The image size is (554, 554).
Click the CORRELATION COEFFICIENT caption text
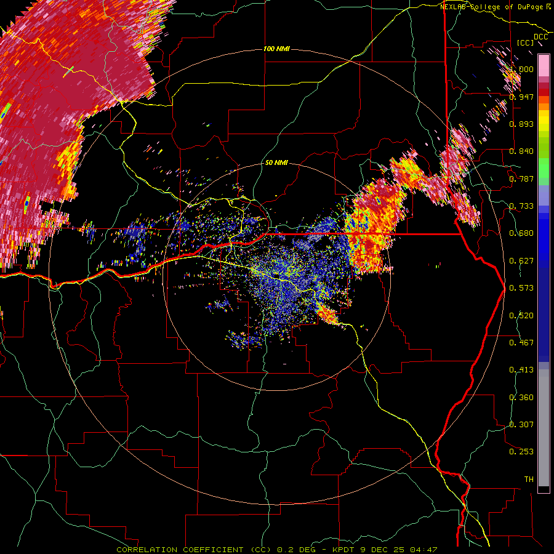tap(180, 550)
